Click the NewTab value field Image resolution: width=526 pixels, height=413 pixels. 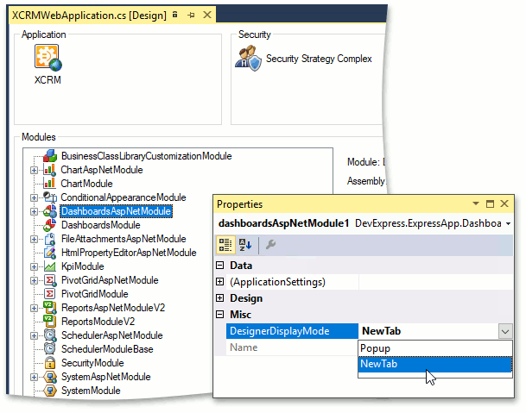[x=428, y=331]
